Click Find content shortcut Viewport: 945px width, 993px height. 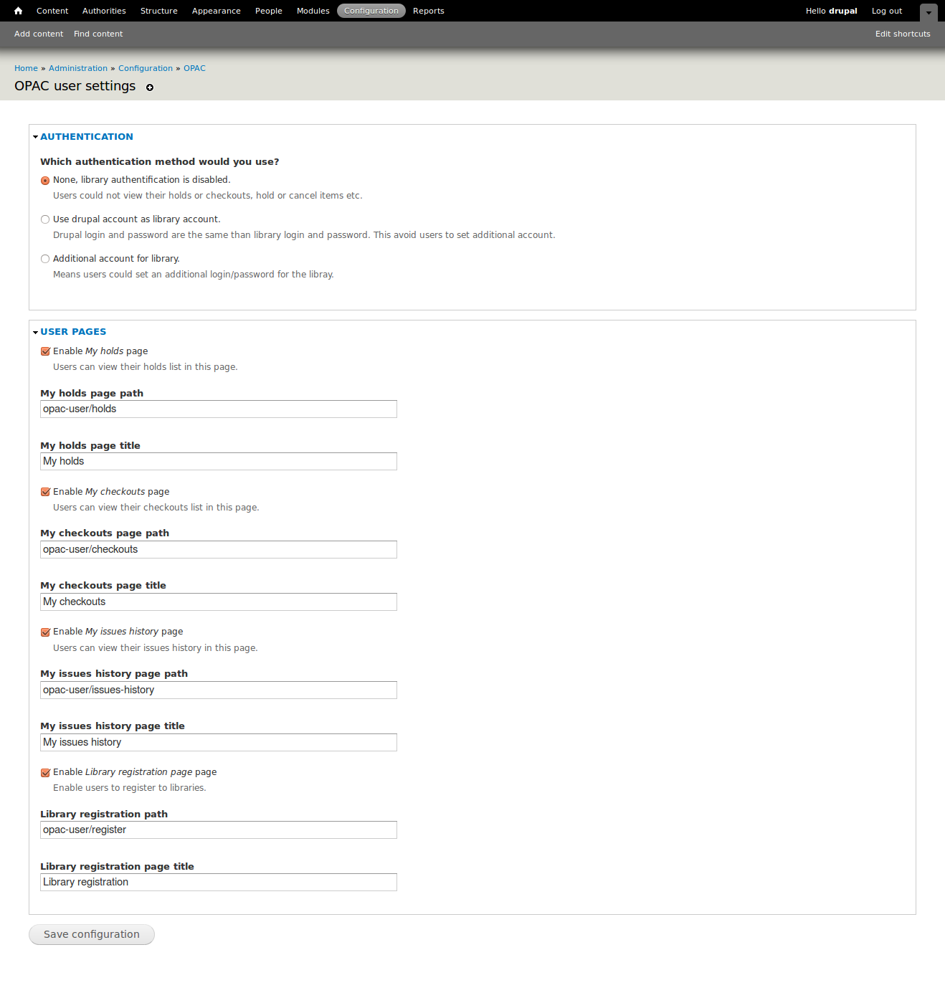(x=98, y=34)
